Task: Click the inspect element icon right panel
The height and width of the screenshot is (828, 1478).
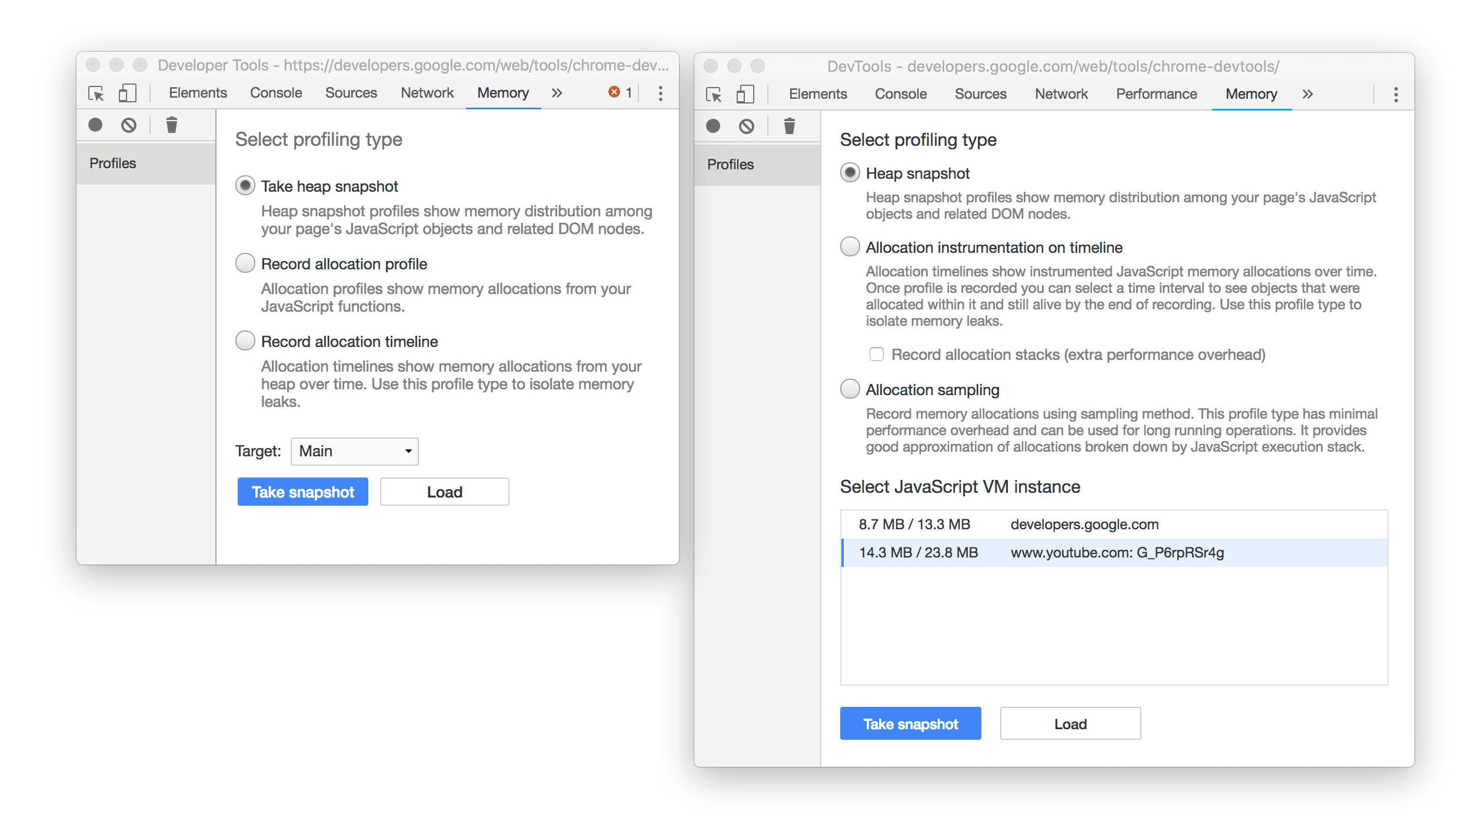Action: (x=718, y=92)
